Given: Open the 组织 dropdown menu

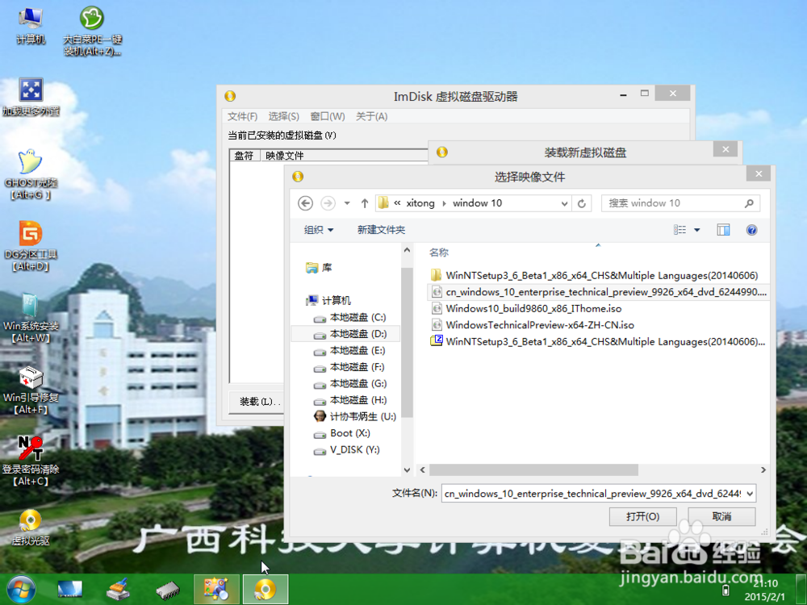Looking at the screenshot, I should coord(319,230).
